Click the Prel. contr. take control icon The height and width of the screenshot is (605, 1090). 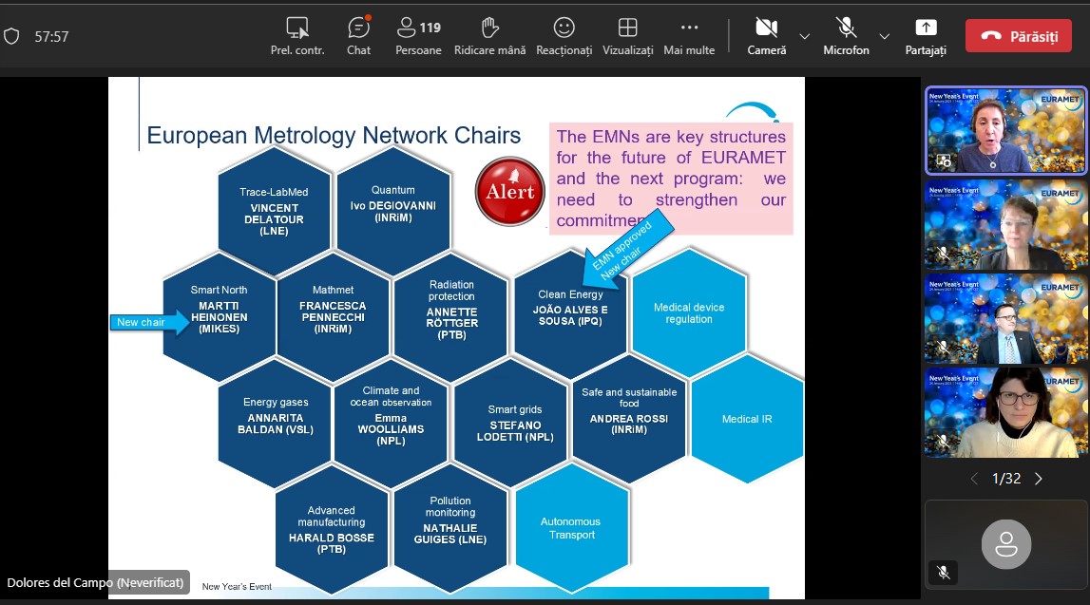click(x=297, y=35)
